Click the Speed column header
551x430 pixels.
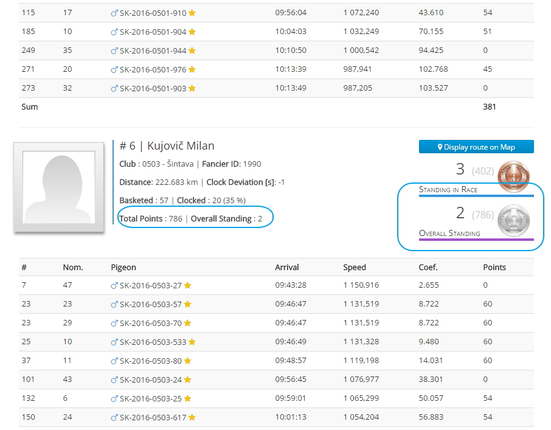pyautogui.click(x=354, y=267)
